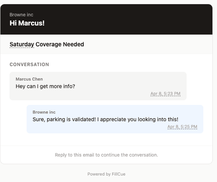Click the 'Coverage Needed' subject text

(60, 44)
